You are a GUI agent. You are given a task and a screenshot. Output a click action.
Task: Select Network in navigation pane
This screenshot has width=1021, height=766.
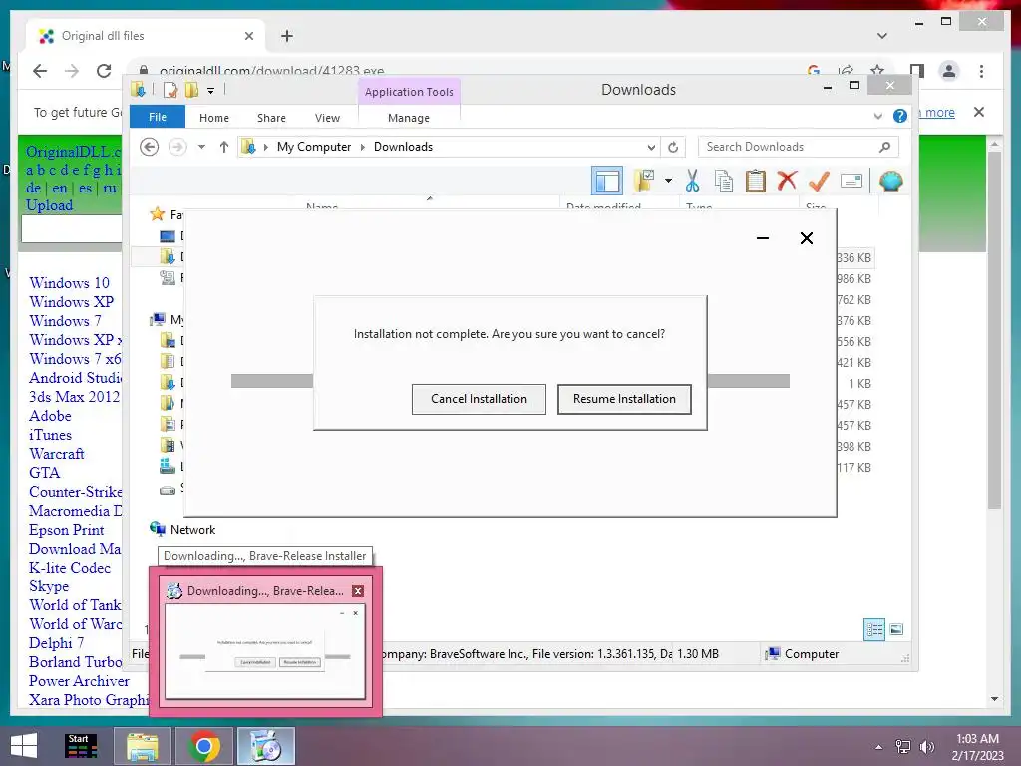coord(192,530)
